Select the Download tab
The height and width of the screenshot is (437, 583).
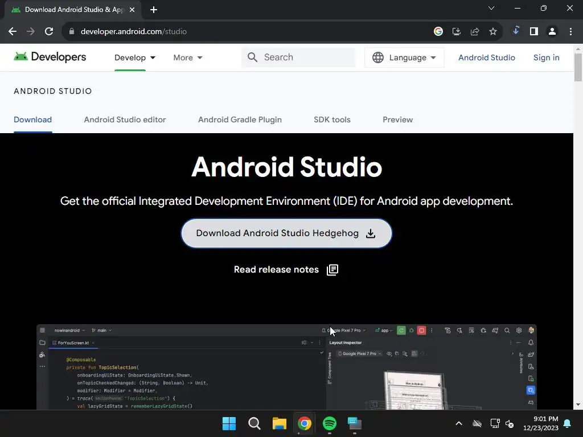[32, 119]
